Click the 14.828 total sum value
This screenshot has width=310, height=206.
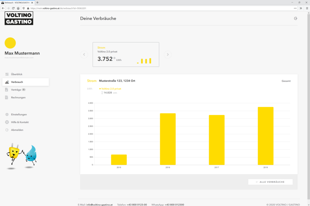pos(108,93)
